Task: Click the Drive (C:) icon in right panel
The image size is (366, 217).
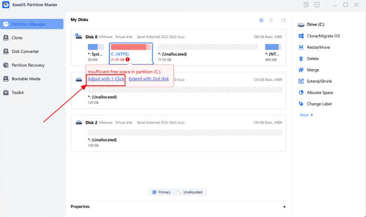Action: point(301,24)
